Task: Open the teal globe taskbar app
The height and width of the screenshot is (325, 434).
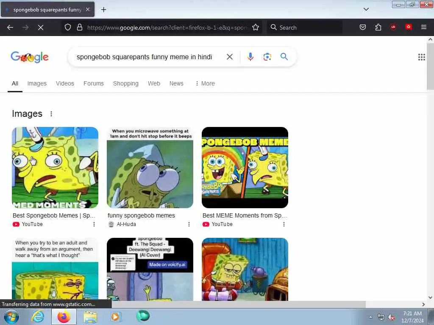Action: (143, 316)
